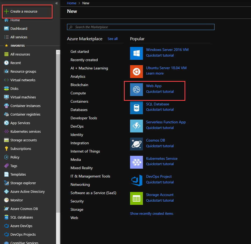Screen dimensions: 251x244
Task: Click the Container instances icon
Action: point(6,106)
